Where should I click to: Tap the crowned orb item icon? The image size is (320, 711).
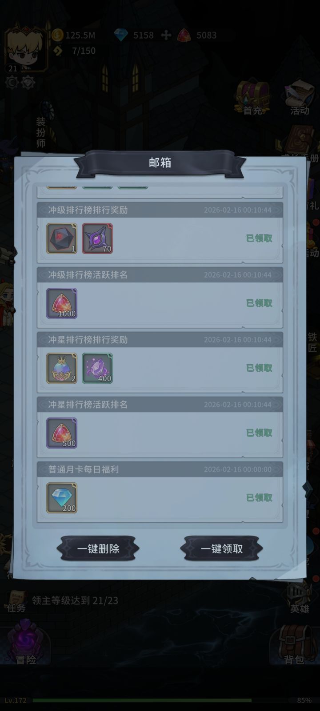62,368
